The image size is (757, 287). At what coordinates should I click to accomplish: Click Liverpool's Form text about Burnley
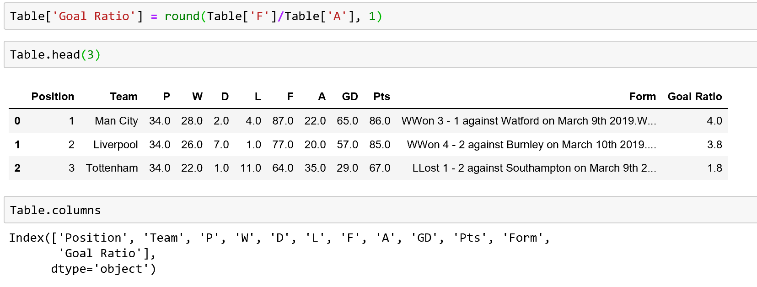click(531, 145)
